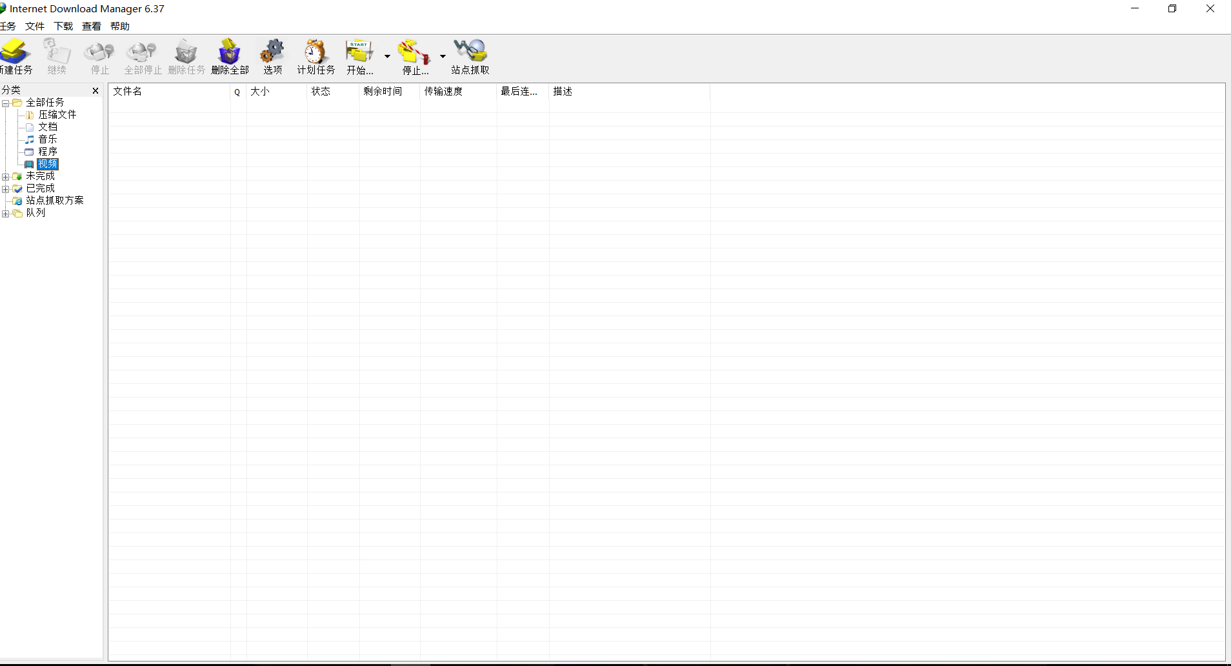Click the 新建任务 toolbar icon
This screenshot has width=1231, height=666.
point(15,56)
